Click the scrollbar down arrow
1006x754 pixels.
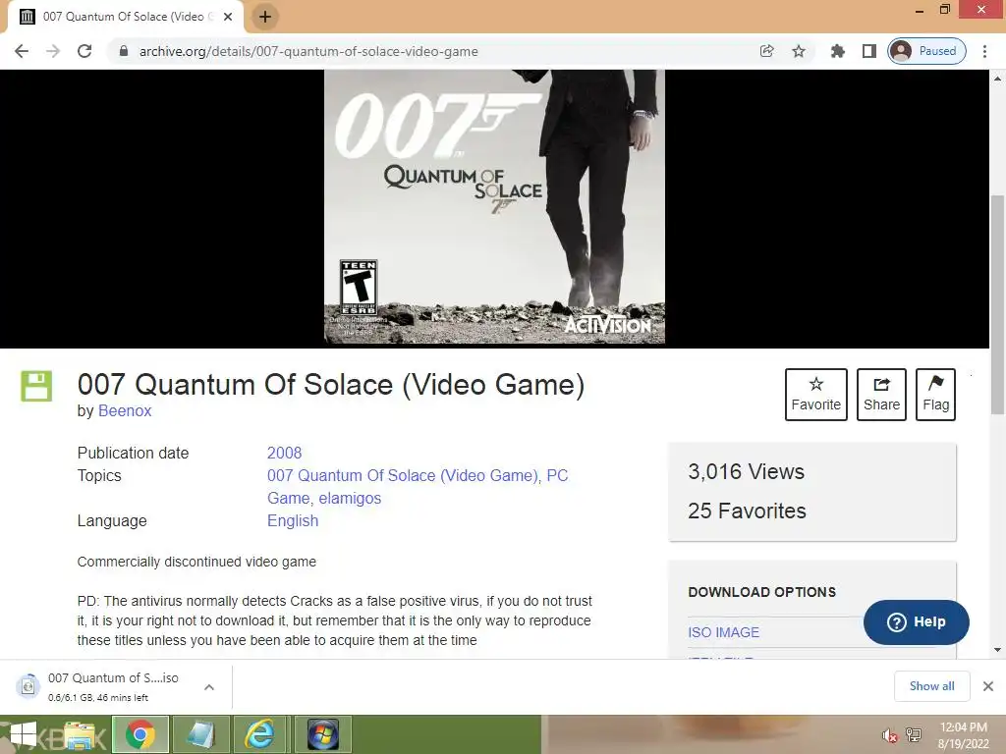pos(997,650)
